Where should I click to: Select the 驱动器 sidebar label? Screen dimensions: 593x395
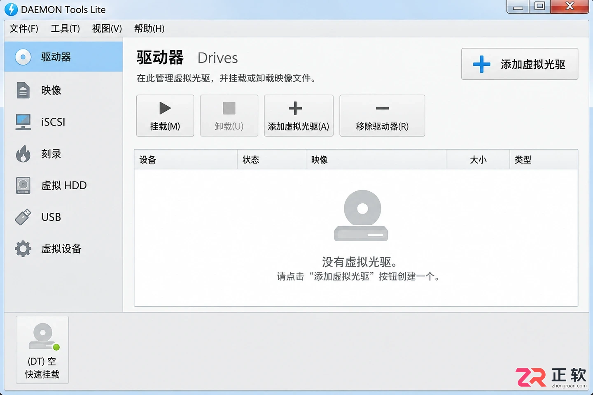(56, 57)
